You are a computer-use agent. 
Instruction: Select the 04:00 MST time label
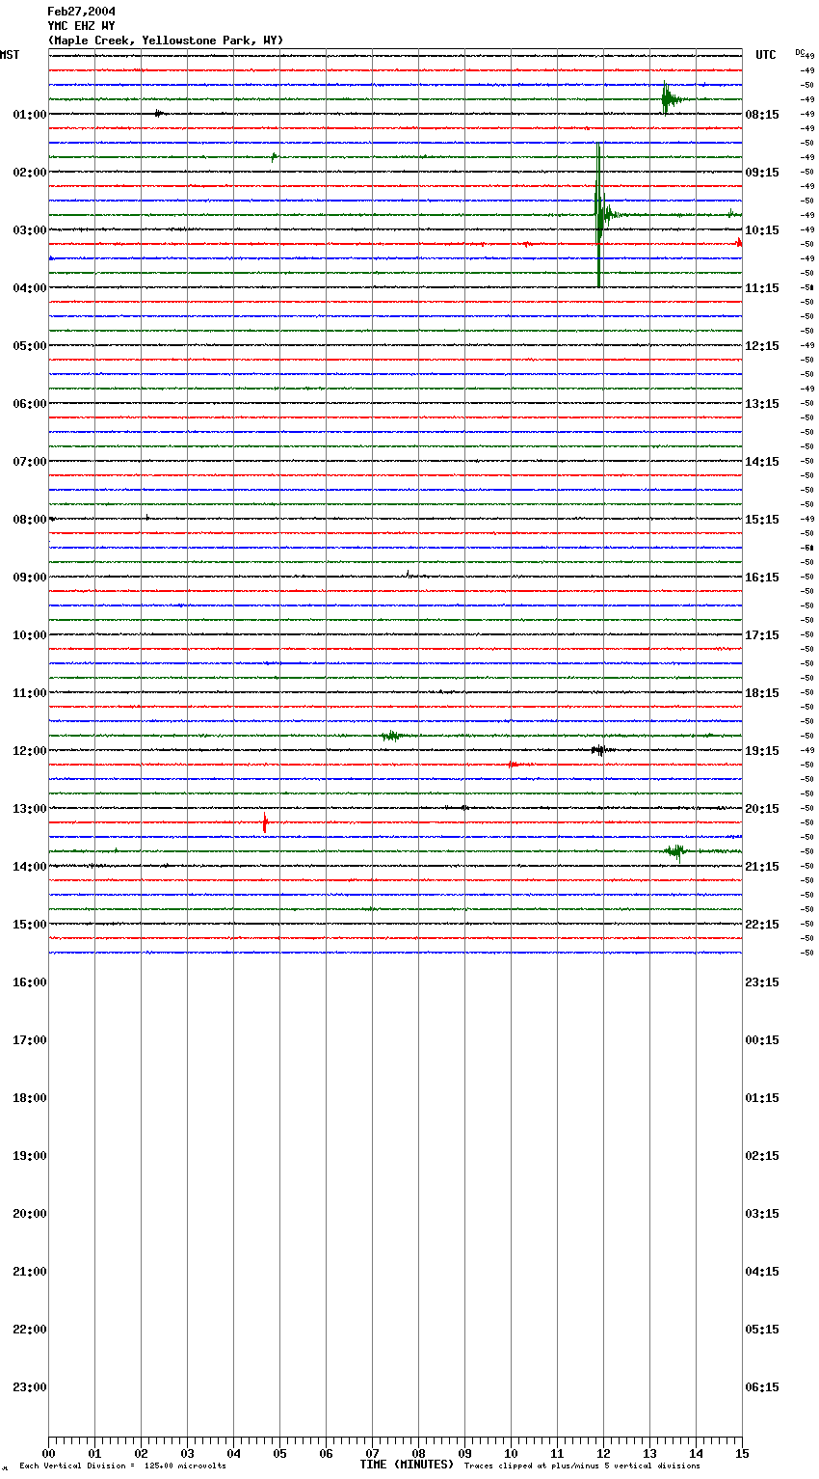(30, 288)
